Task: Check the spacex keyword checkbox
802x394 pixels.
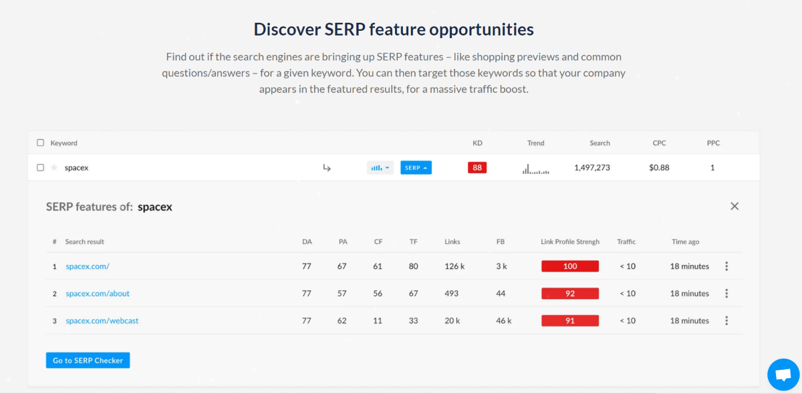Action: (40, 168)
